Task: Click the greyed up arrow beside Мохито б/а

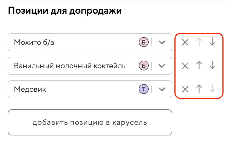Action: [199, 42]
